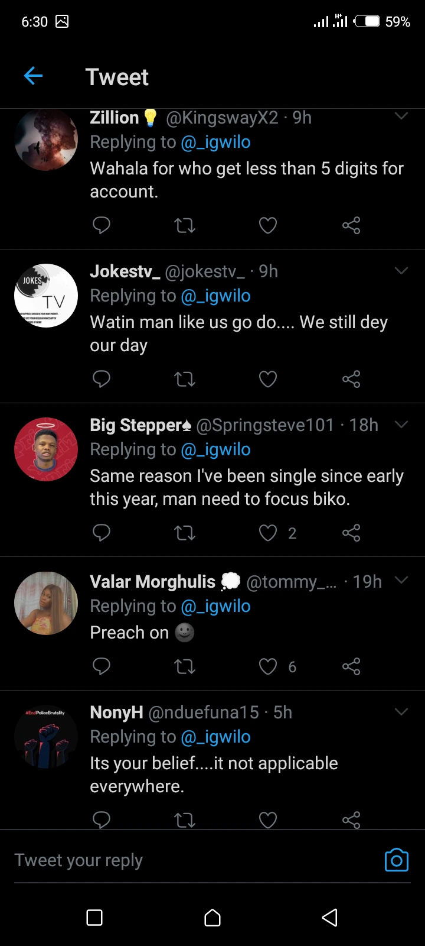Retweet Valar Morghulis's "Preach on" reply

(185, 667)
